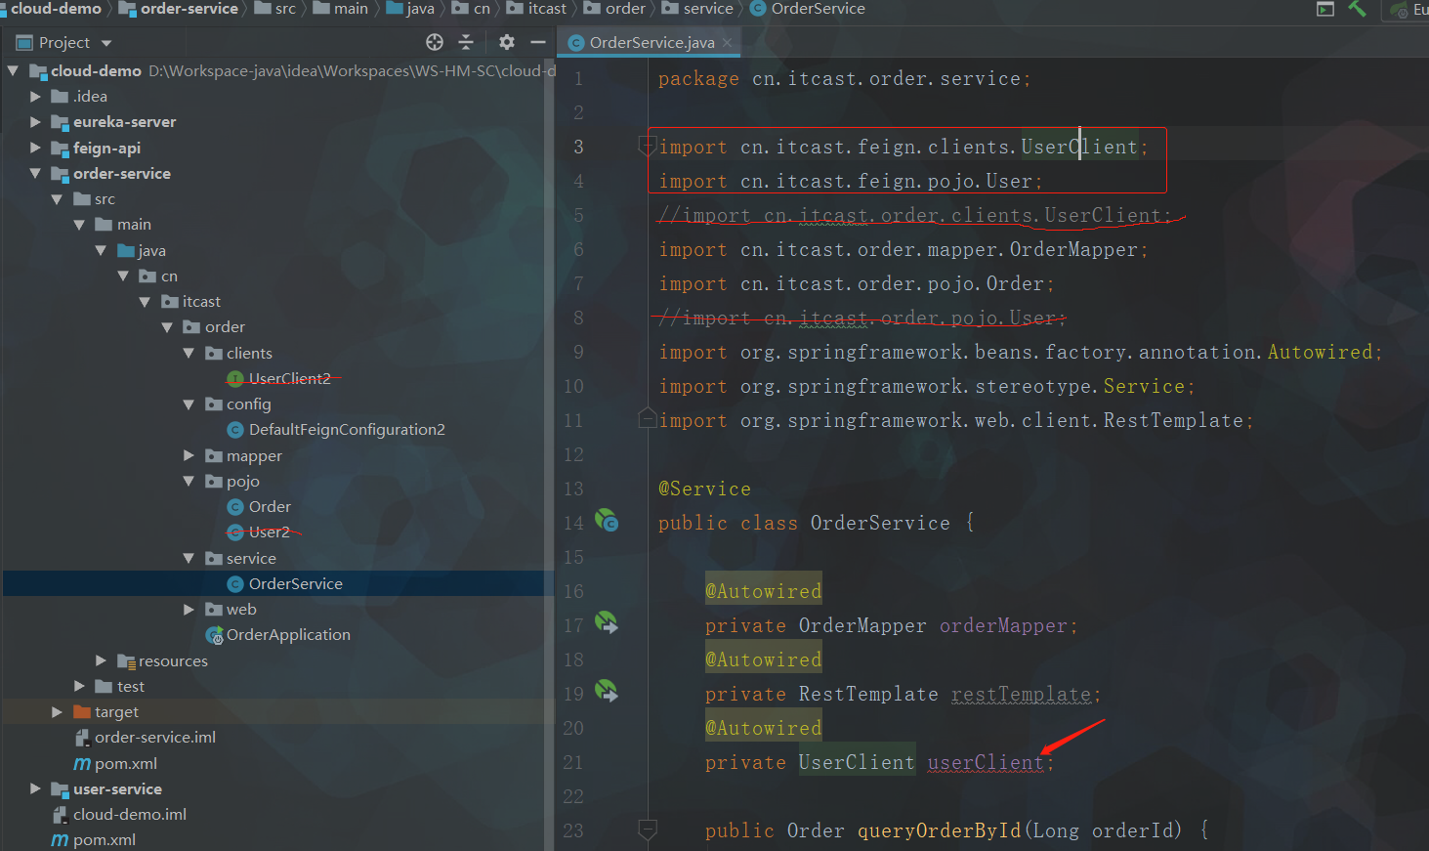Image resolution: width=1429 pixels, height=851 pixels.
Task: Click the User2 class icon in pojo
Action: [x=235, y=532]
